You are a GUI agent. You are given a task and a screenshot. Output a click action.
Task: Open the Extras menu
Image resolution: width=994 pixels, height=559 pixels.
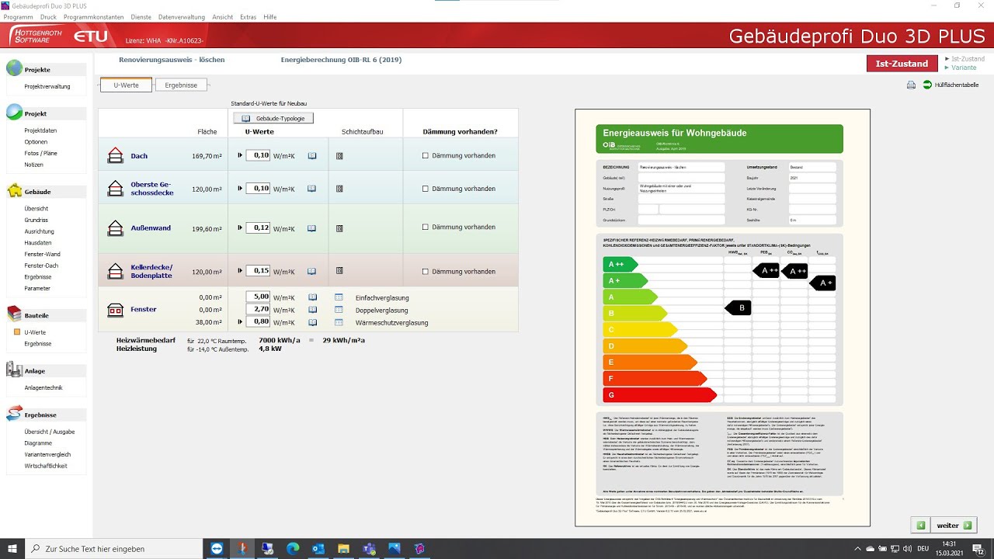(248, 17)
